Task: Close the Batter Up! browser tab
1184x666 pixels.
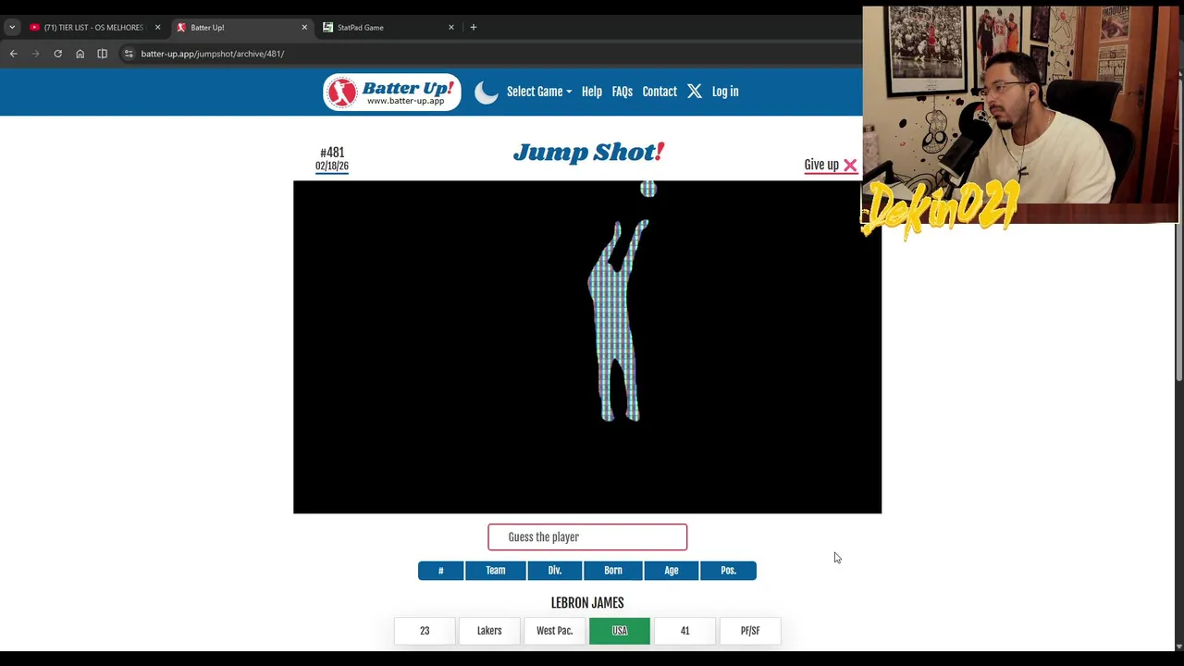Action: (304, 28)
